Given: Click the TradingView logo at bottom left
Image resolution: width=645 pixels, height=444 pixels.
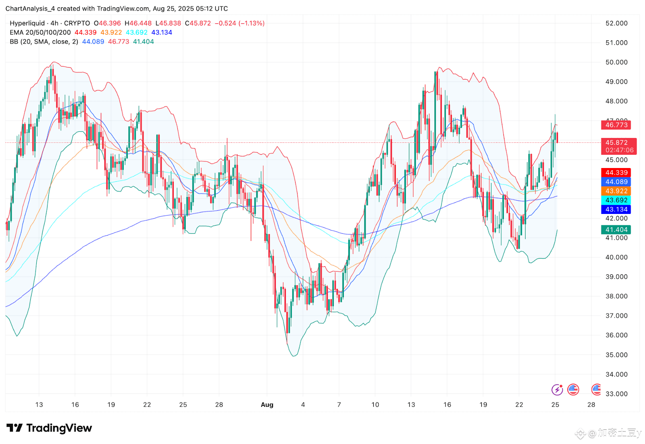Looking at the screenshot, I should tap(49, 428).
